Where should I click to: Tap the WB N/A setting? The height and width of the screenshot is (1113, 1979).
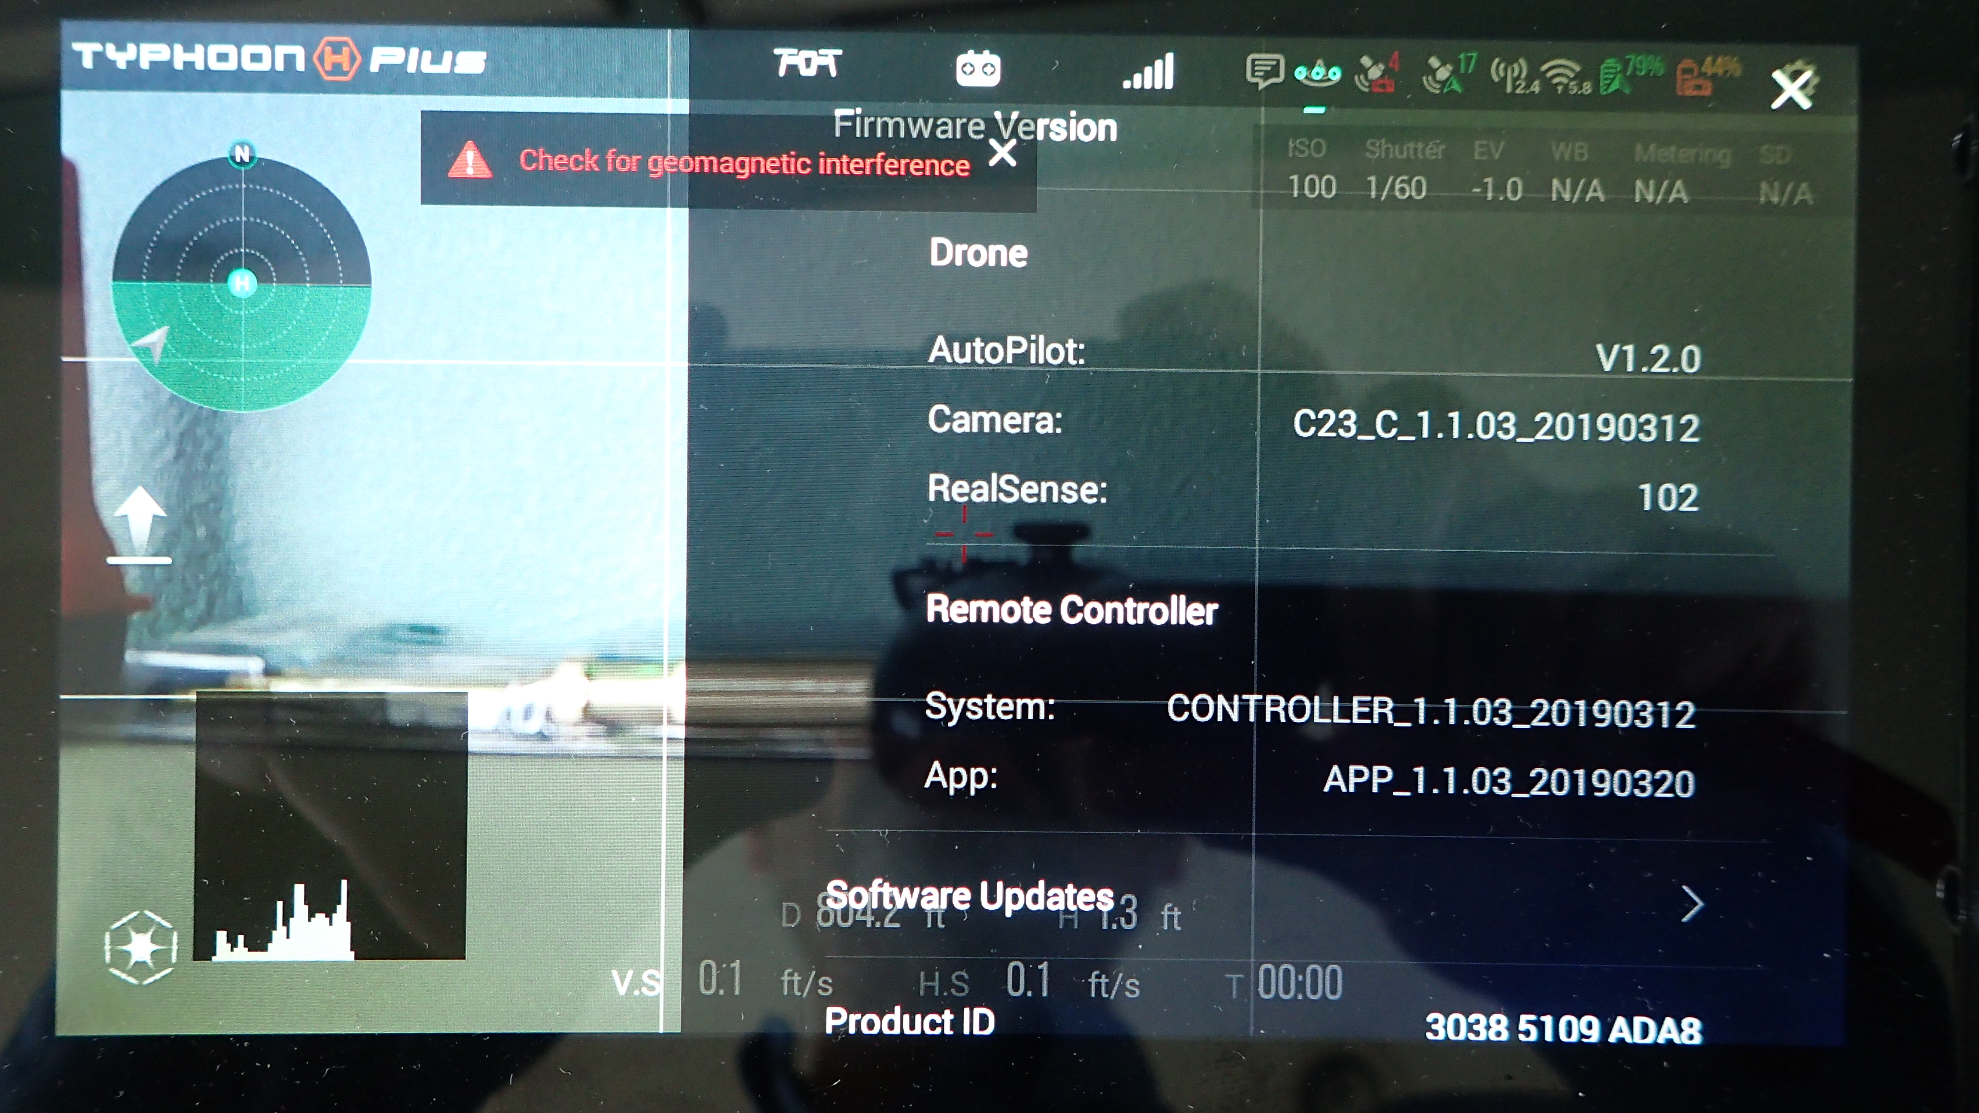click(x=1577, y=173)
